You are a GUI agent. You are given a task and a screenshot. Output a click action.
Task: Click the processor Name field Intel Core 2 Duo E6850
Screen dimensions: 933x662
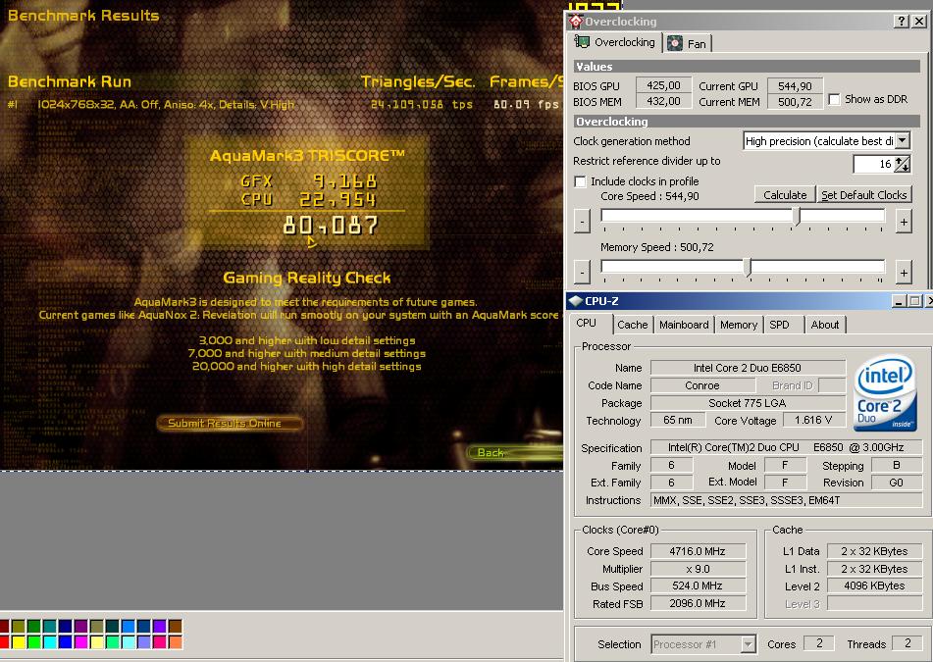[x=748, y=368]
